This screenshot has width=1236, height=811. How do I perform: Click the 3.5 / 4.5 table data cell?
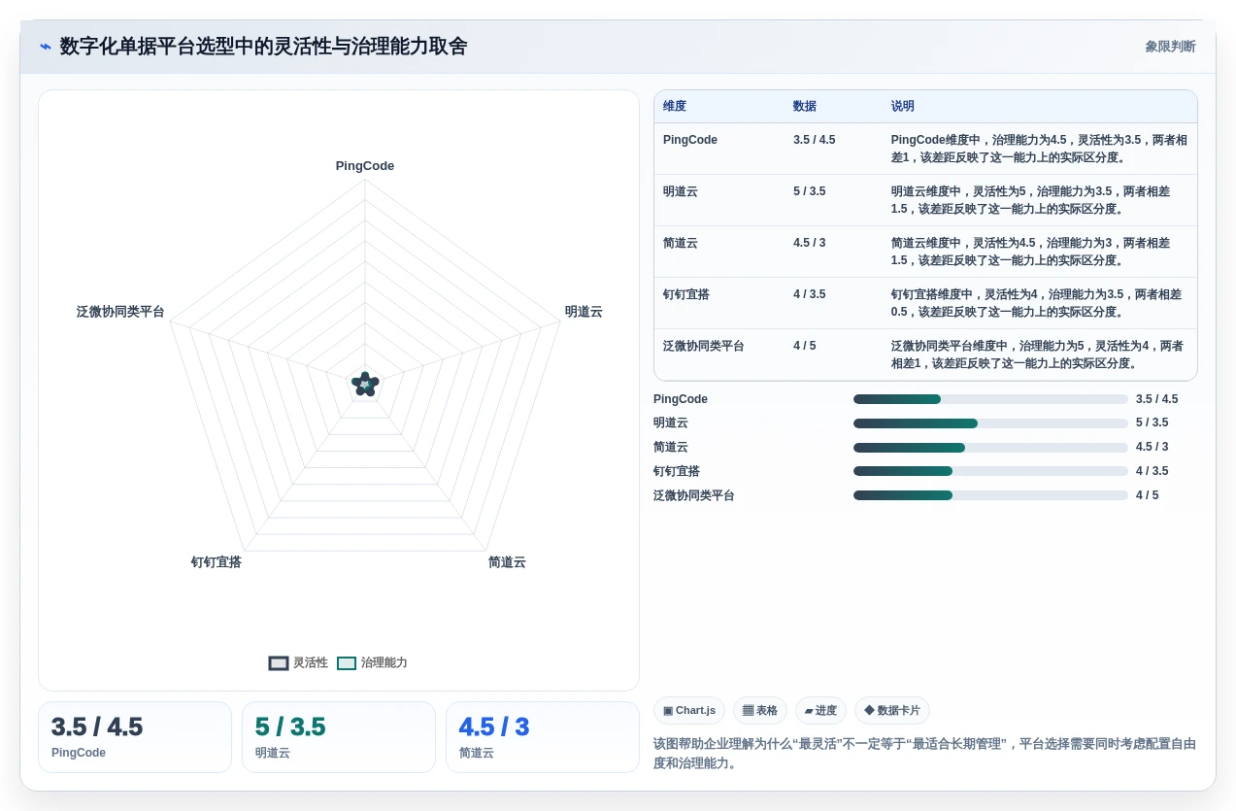pos(833,149)
